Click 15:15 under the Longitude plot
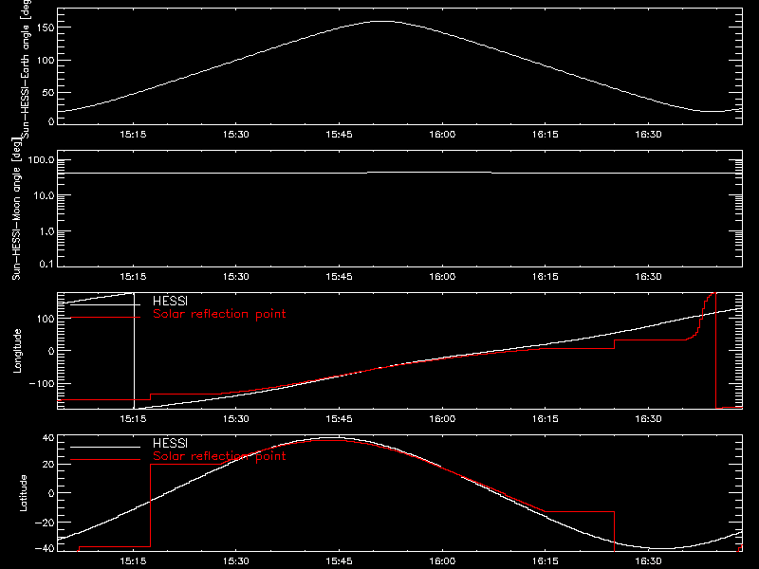This screenshot has width=759, height=569. (133, 418)
